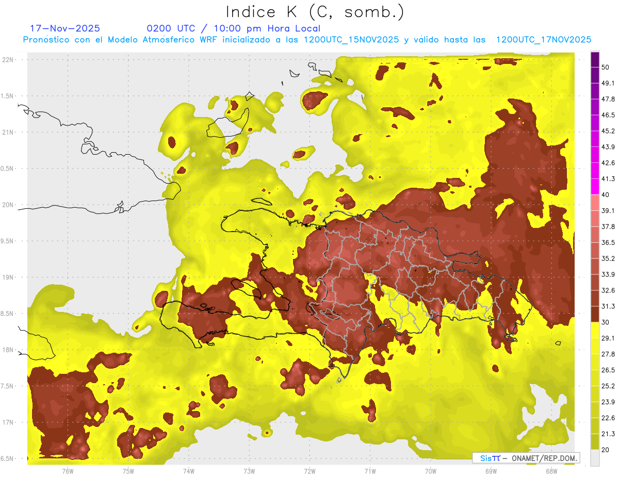Viewport: 619px width, 478px height.
Task: Click the 'SisPI - ONAMET/REP.DOM.' credit label
Action: click(526, 458)
